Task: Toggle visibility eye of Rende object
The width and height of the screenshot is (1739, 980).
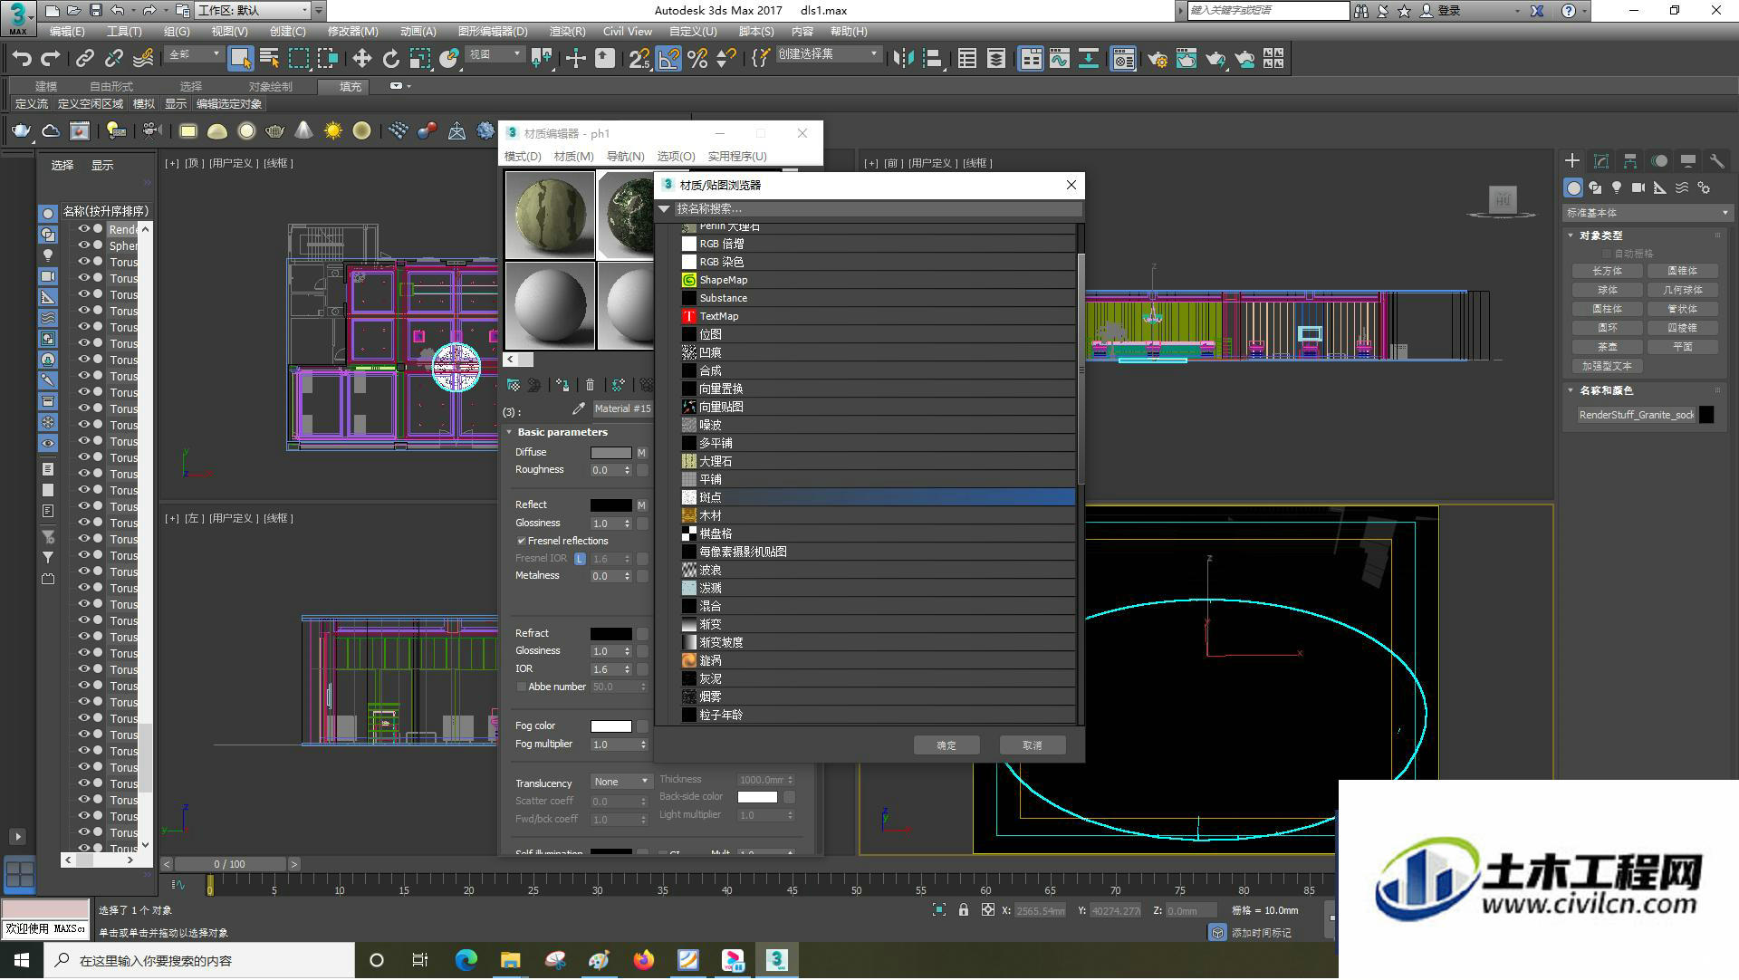Action: pyautogui.click(x=84, y=229)
